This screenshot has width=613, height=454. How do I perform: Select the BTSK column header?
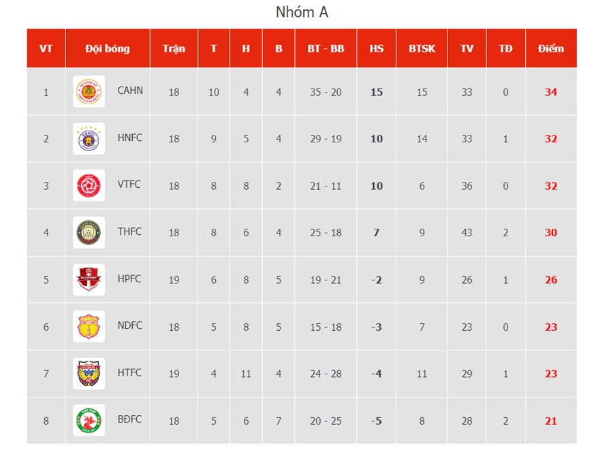click(x=422, y=48)
